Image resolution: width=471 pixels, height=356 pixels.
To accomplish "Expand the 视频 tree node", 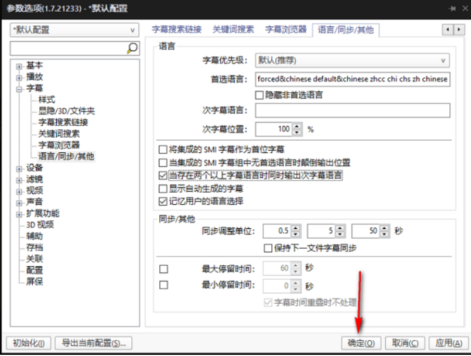I will (x=19, y=191).
